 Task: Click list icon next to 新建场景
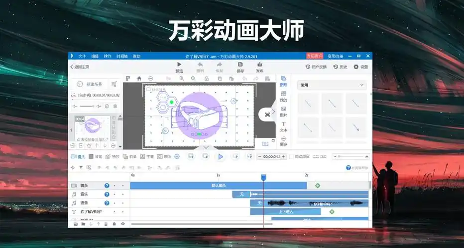[x=114, y=84]
